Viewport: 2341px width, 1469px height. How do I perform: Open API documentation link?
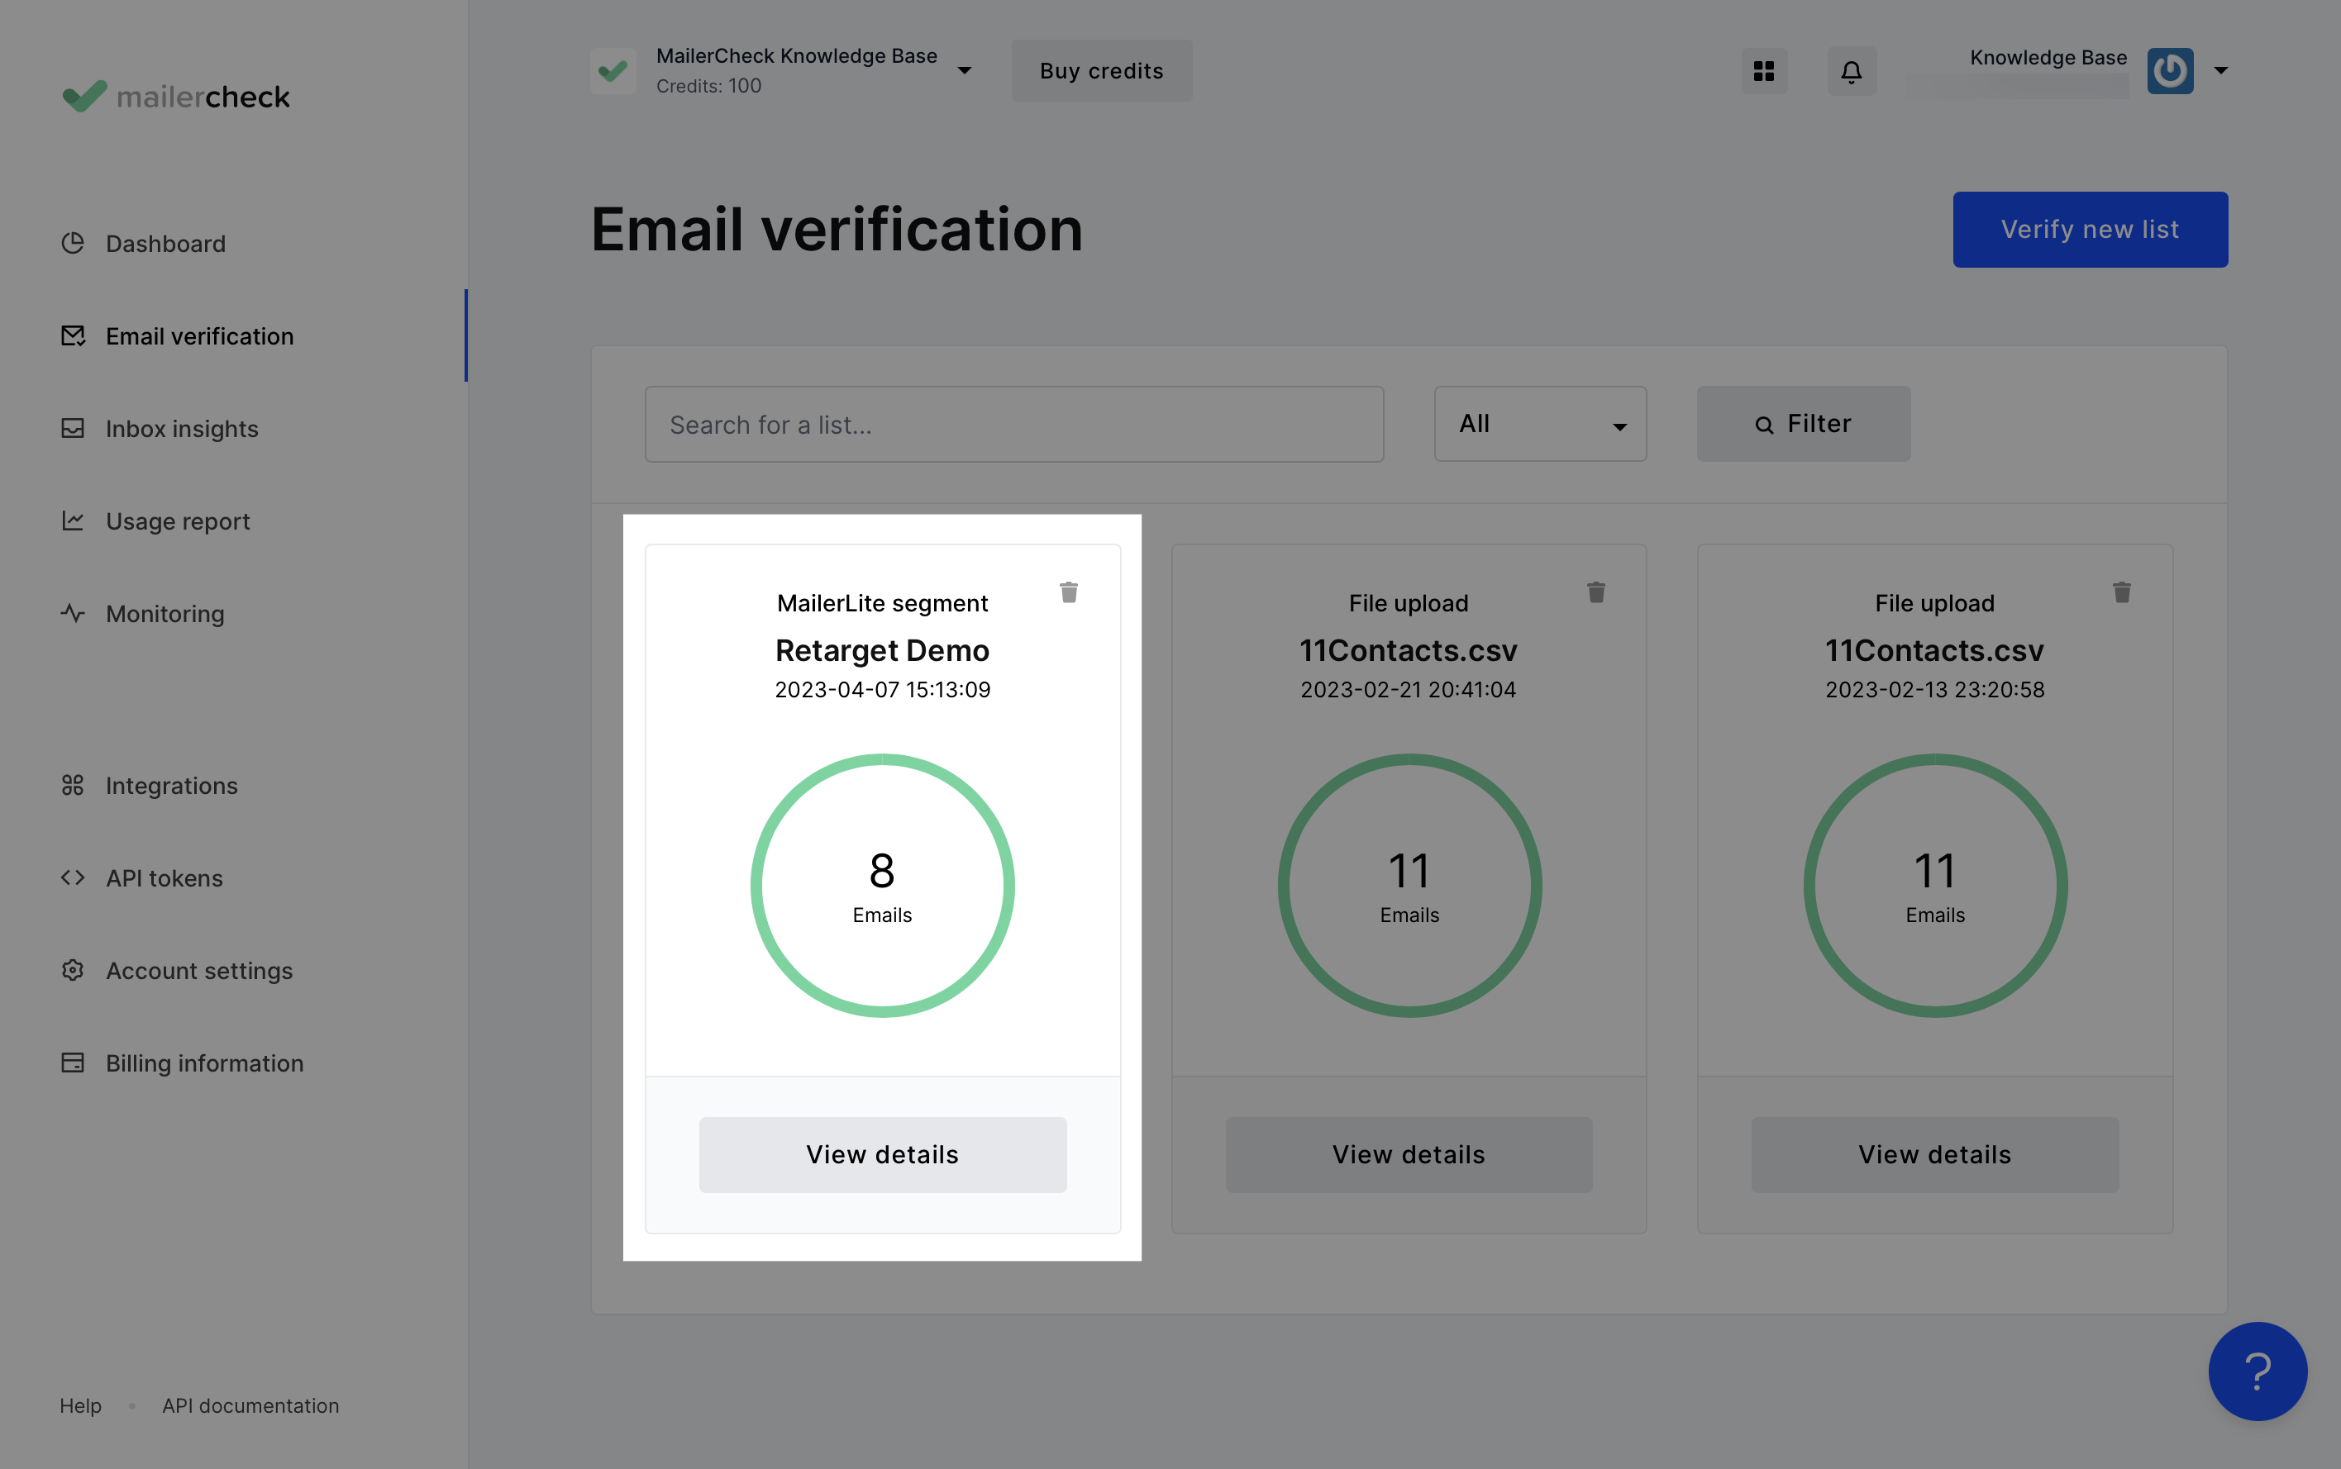coord(250,1406)
